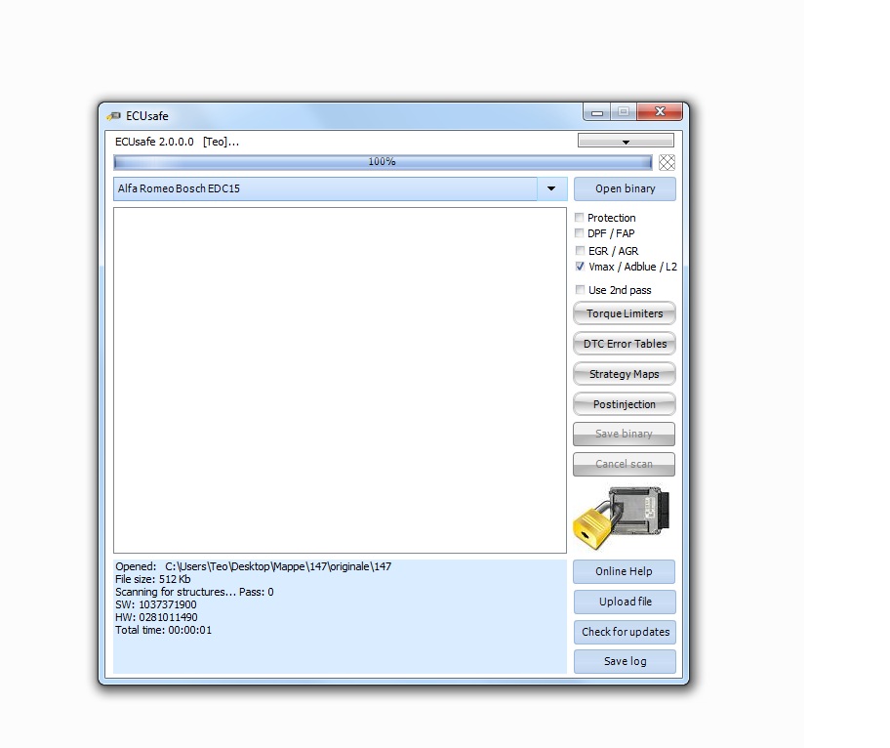Toggle Use 2nd pass checkbox
Image resolution: width=890 pixels, height=748 pixels.
[580, 290]
